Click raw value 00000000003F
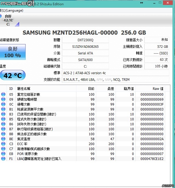The image size is (175, 188). [152, 104]
